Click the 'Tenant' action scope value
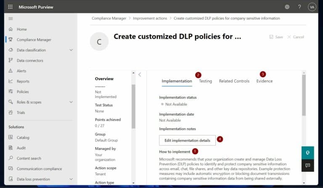323x188 pixels. [101, 174]
